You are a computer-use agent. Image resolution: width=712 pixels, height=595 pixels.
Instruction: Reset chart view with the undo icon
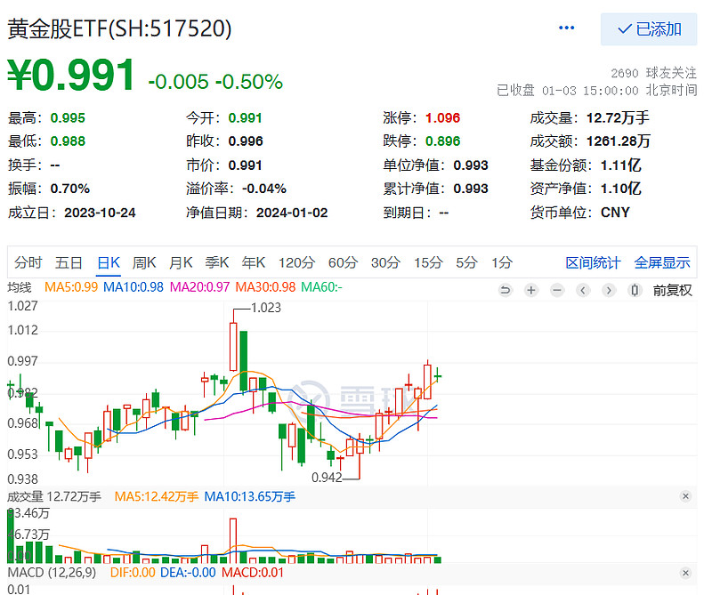[506, 290]
